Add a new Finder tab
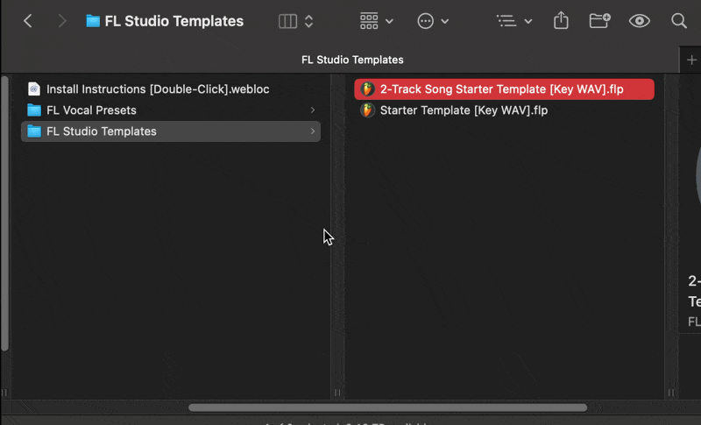The image size is (701, 425). point(691,60)
